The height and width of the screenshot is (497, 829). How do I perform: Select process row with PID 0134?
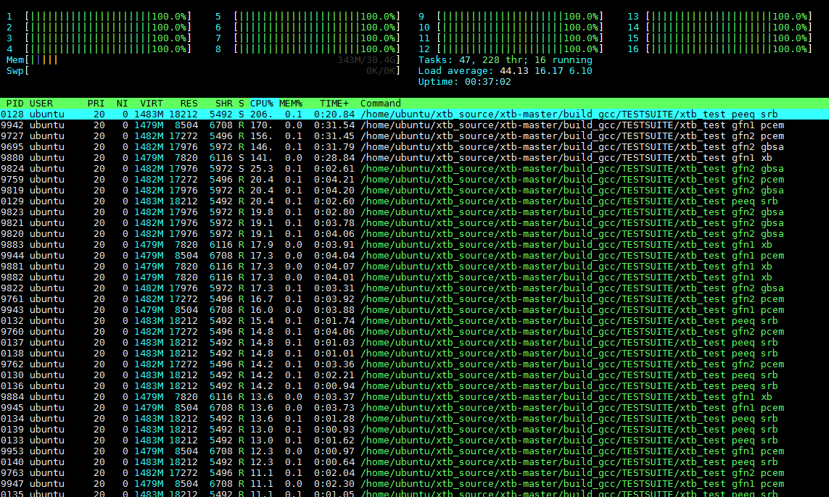click(x=415, y=419)
